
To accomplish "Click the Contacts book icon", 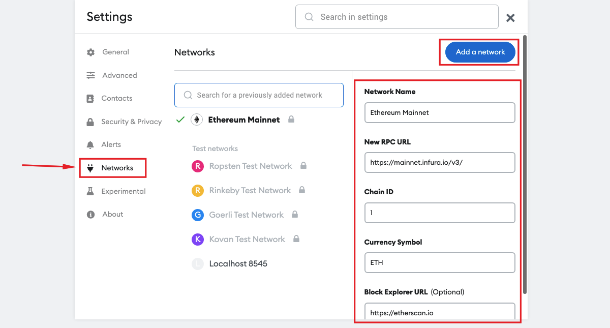I will tap(90, 99).
